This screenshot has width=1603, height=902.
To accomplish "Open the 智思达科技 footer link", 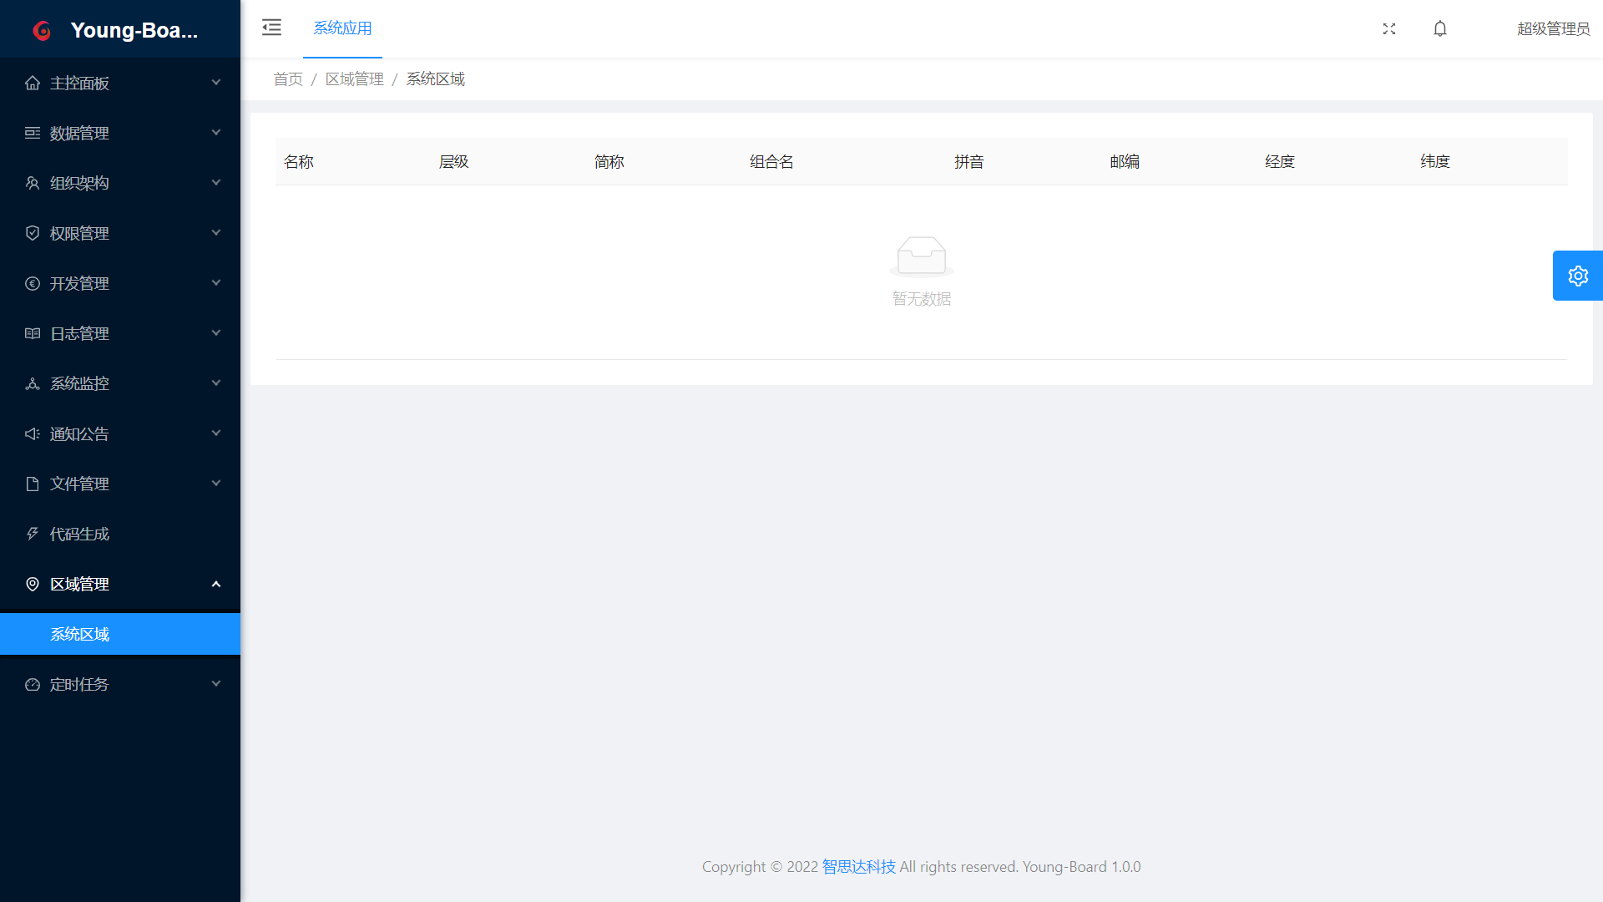I will point(858,867).
